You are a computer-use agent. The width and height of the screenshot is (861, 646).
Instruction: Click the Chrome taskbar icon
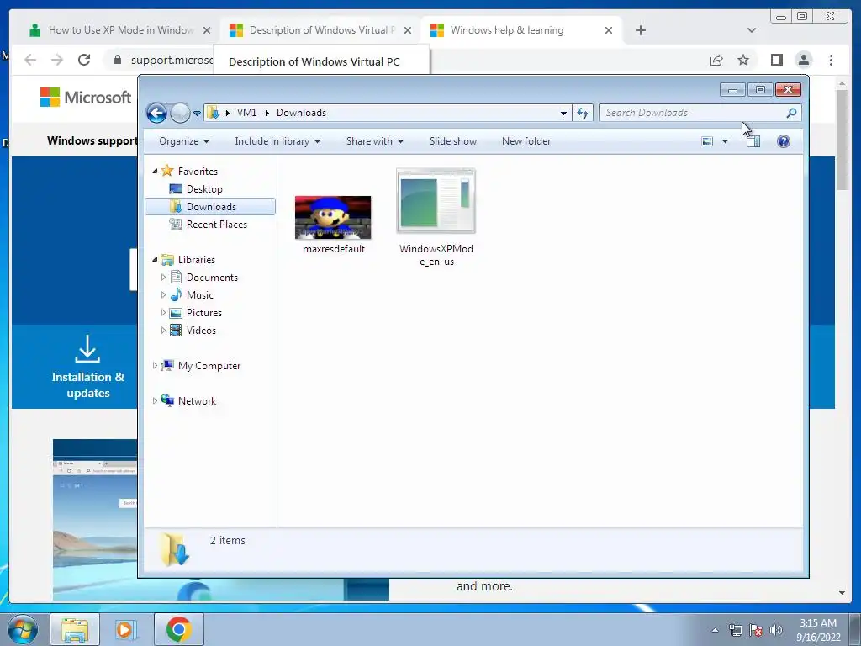coord(179,629)
